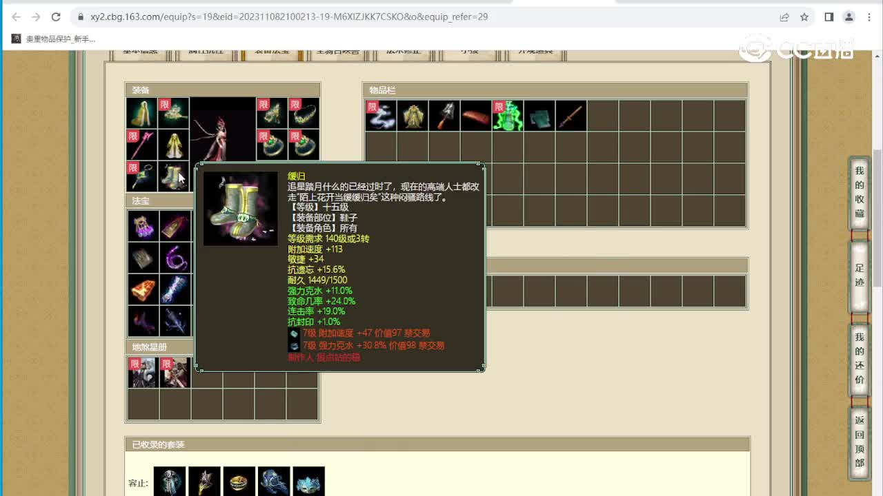Select the purple lantern 法宝 icon

pos(143,225)
